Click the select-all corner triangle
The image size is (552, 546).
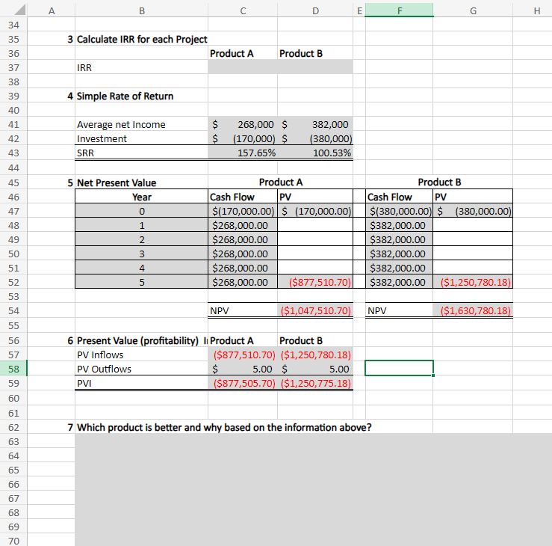(x=19, y=10)
